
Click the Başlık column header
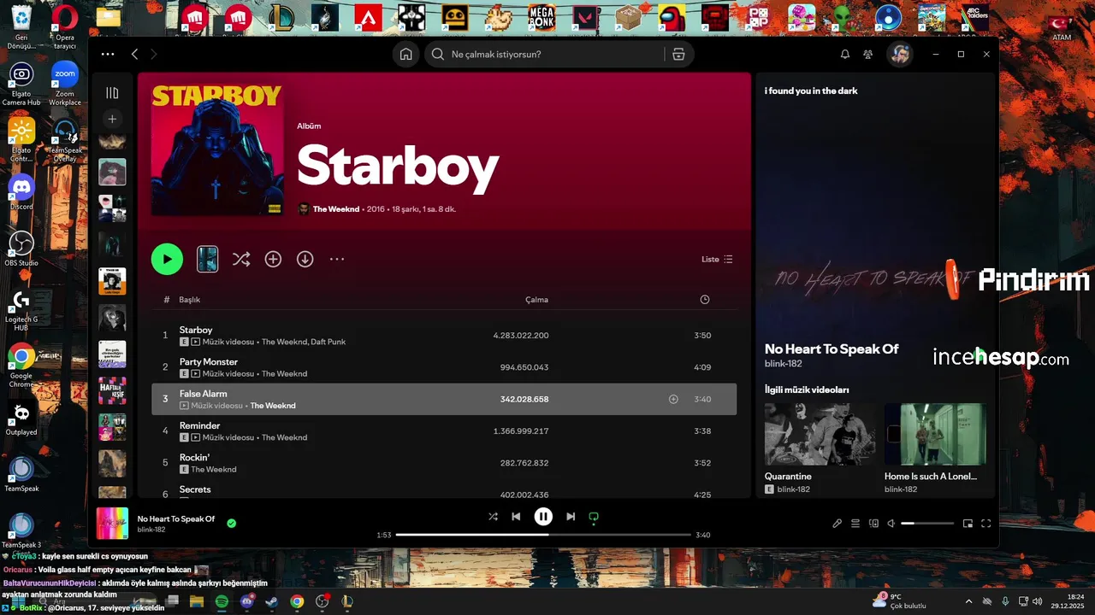pyautogui.click(x=189, y=300)
